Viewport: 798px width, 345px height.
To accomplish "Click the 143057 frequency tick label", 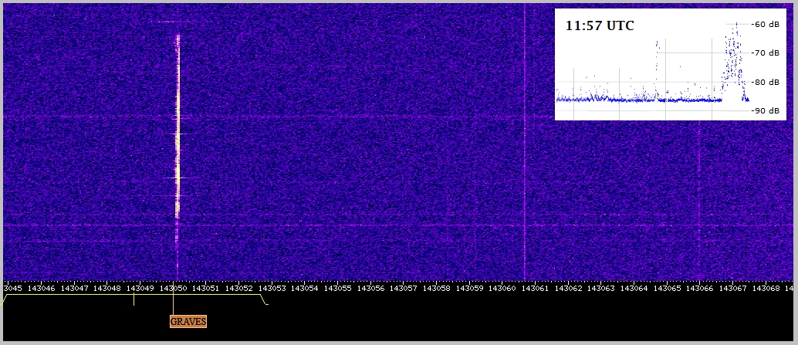I will (x=404, y=288).
